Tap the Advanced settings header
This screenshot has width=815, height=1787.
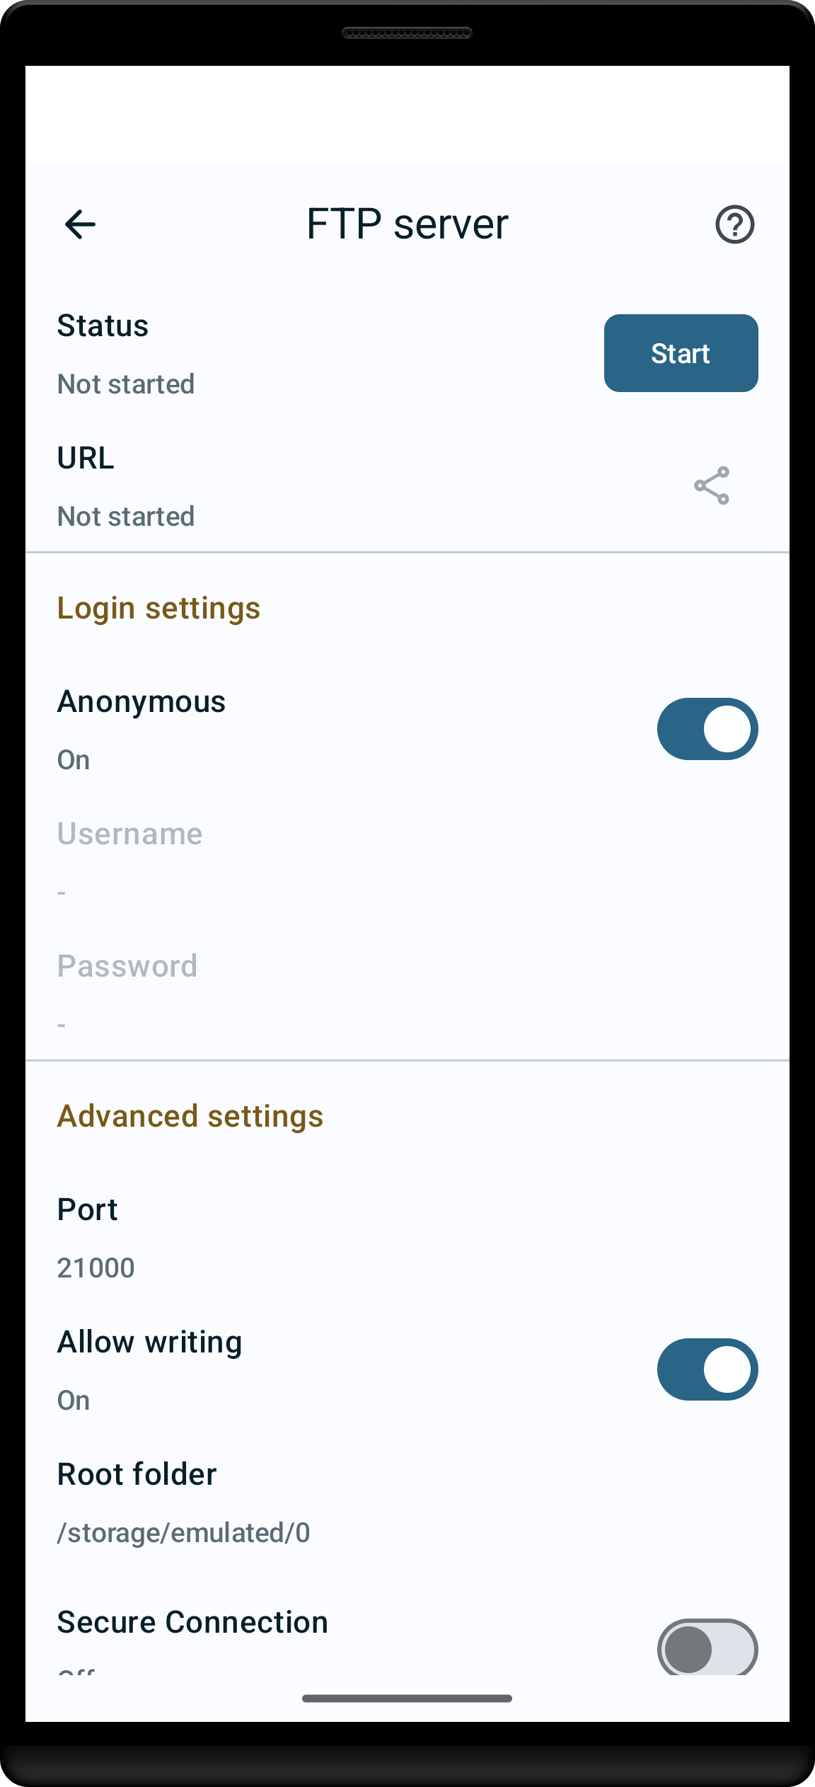[190, 1116]
